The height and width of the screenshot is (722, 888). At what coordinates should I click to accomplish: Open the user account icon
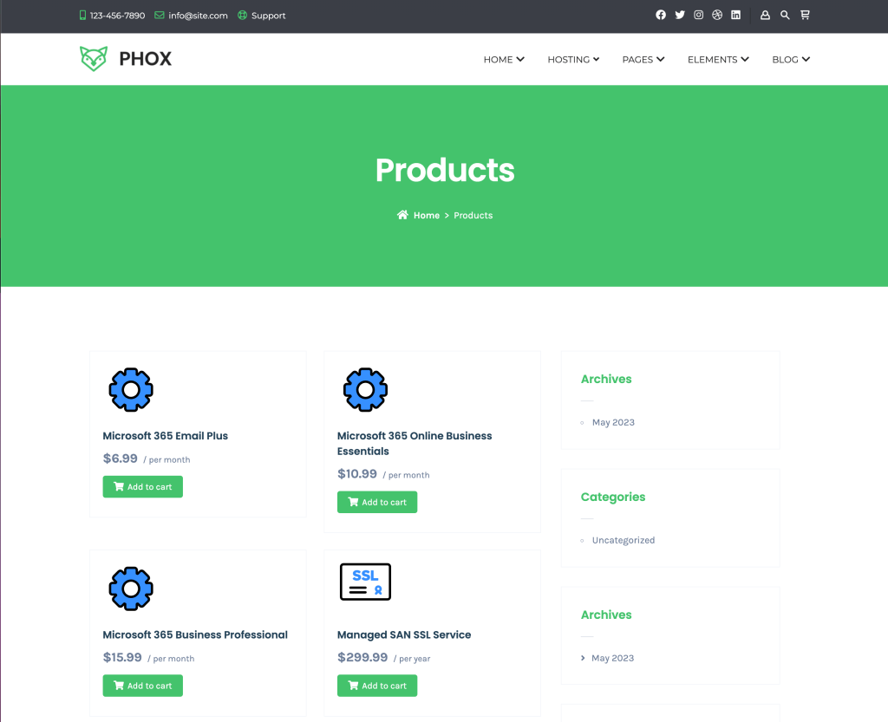[x=765, y=15]
